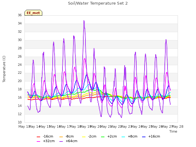Screen dimensions: 196x147
Task: Select the +32cm legend label
Action: (49, 141)
